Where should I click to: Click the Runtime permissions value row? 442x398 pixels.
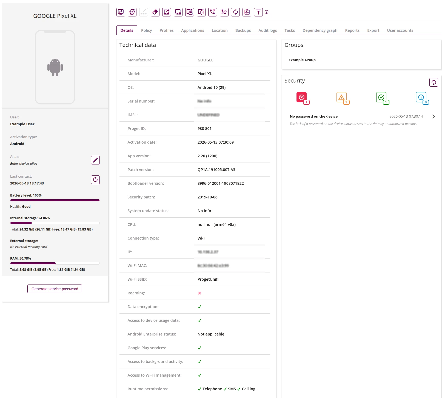point(229,389)
